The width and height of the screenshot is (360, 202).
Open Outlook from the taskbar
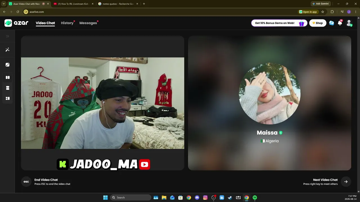pyautogui.click(x=172, y=198)
